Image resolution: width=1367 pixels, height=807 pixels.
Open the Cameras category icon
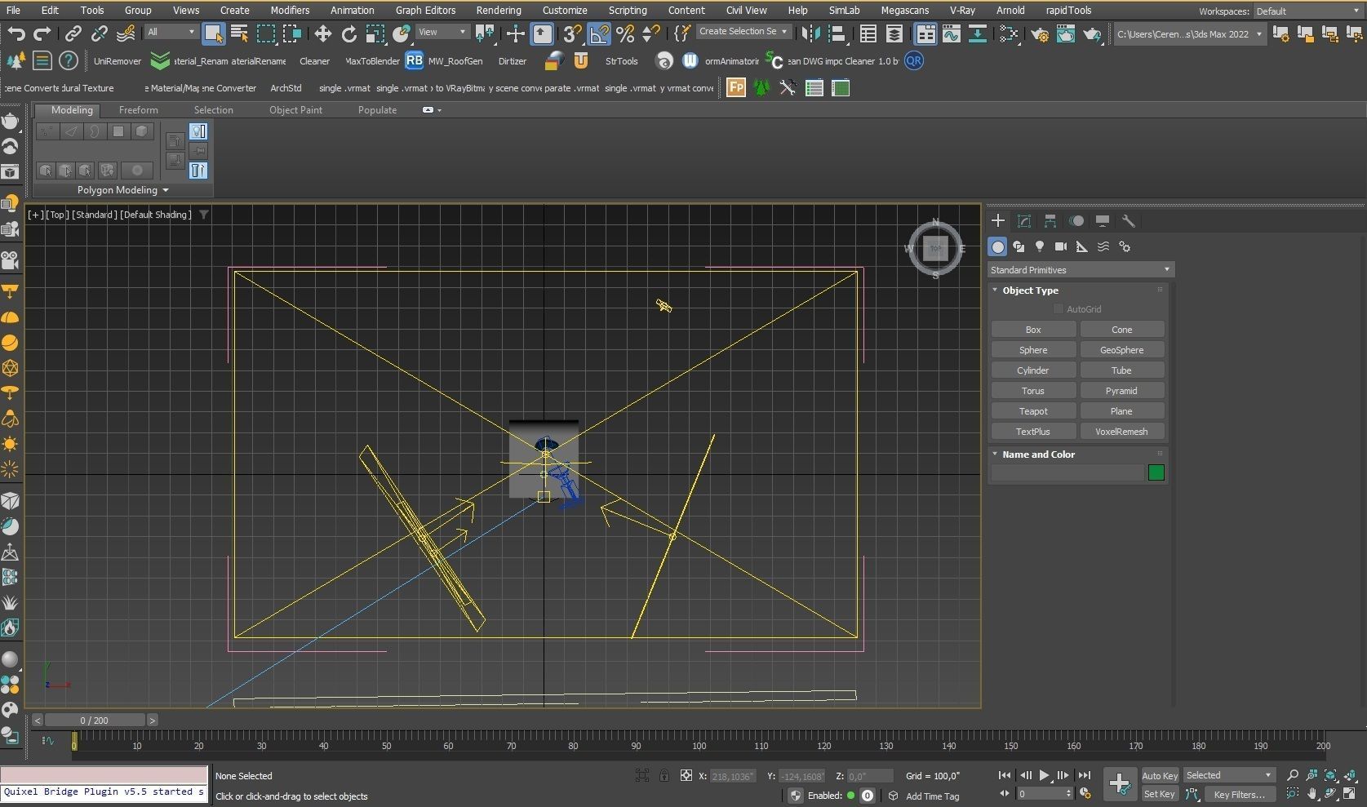pyautogui.click(x=1061, y=246)
